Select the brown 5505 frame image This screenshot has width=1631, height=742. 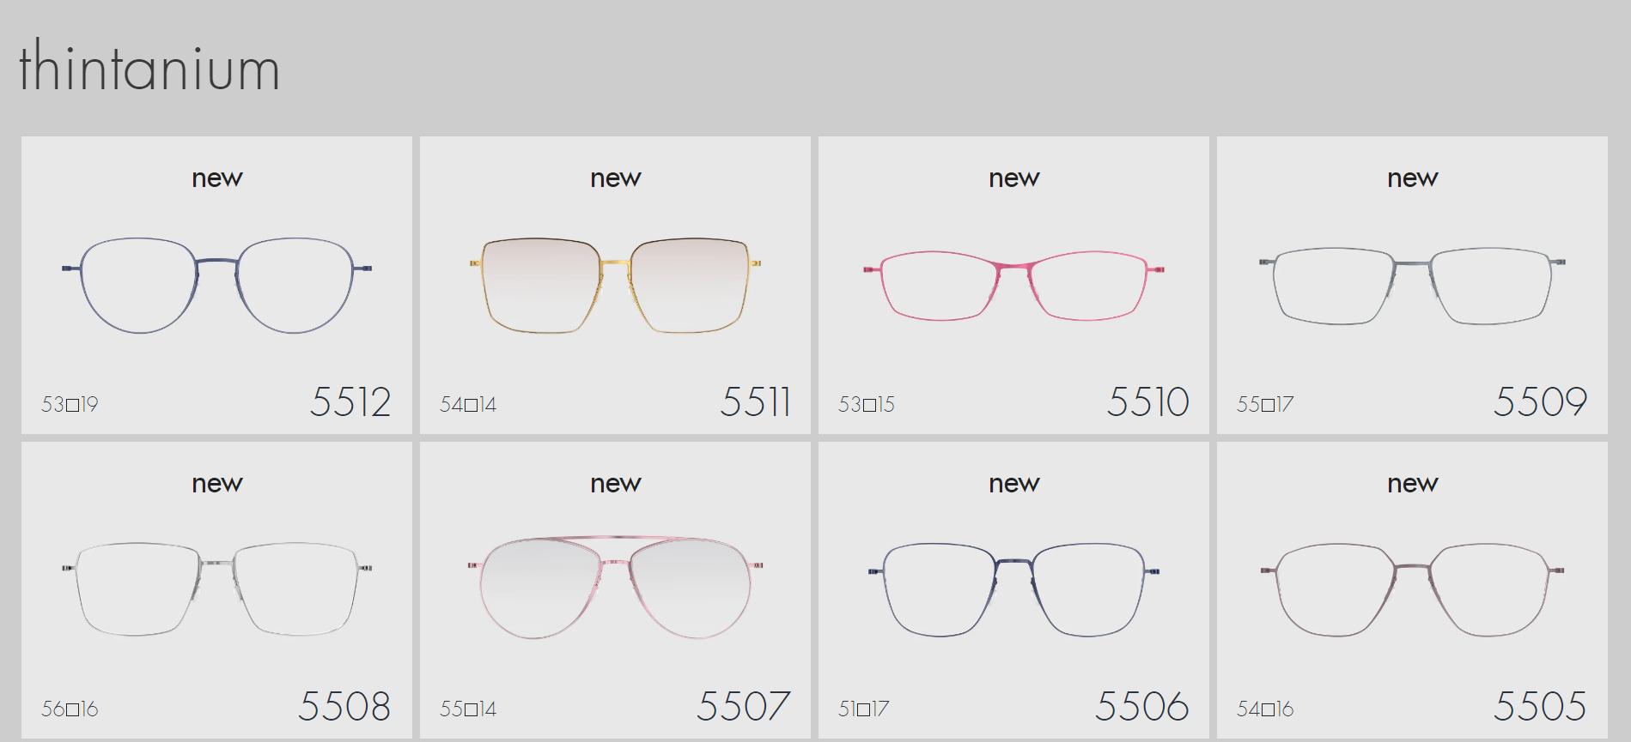tap(1412, 589)
